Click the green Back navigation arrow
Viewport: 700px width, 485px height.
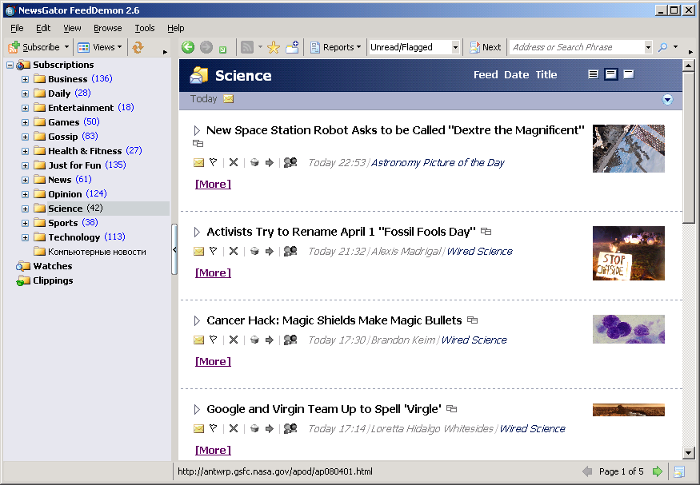[x=188, y=47]
